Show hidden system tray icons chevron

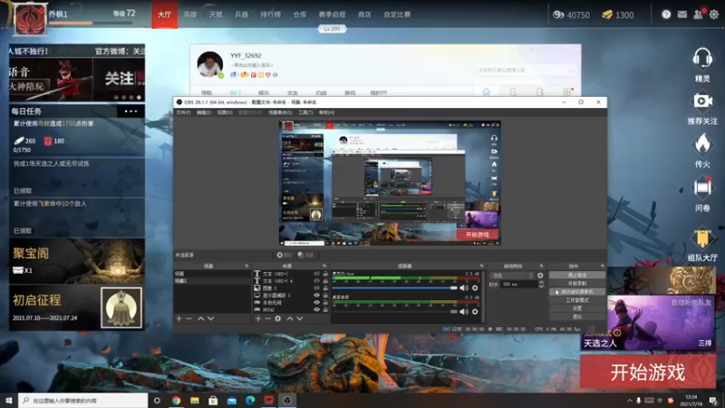[629, 401]
